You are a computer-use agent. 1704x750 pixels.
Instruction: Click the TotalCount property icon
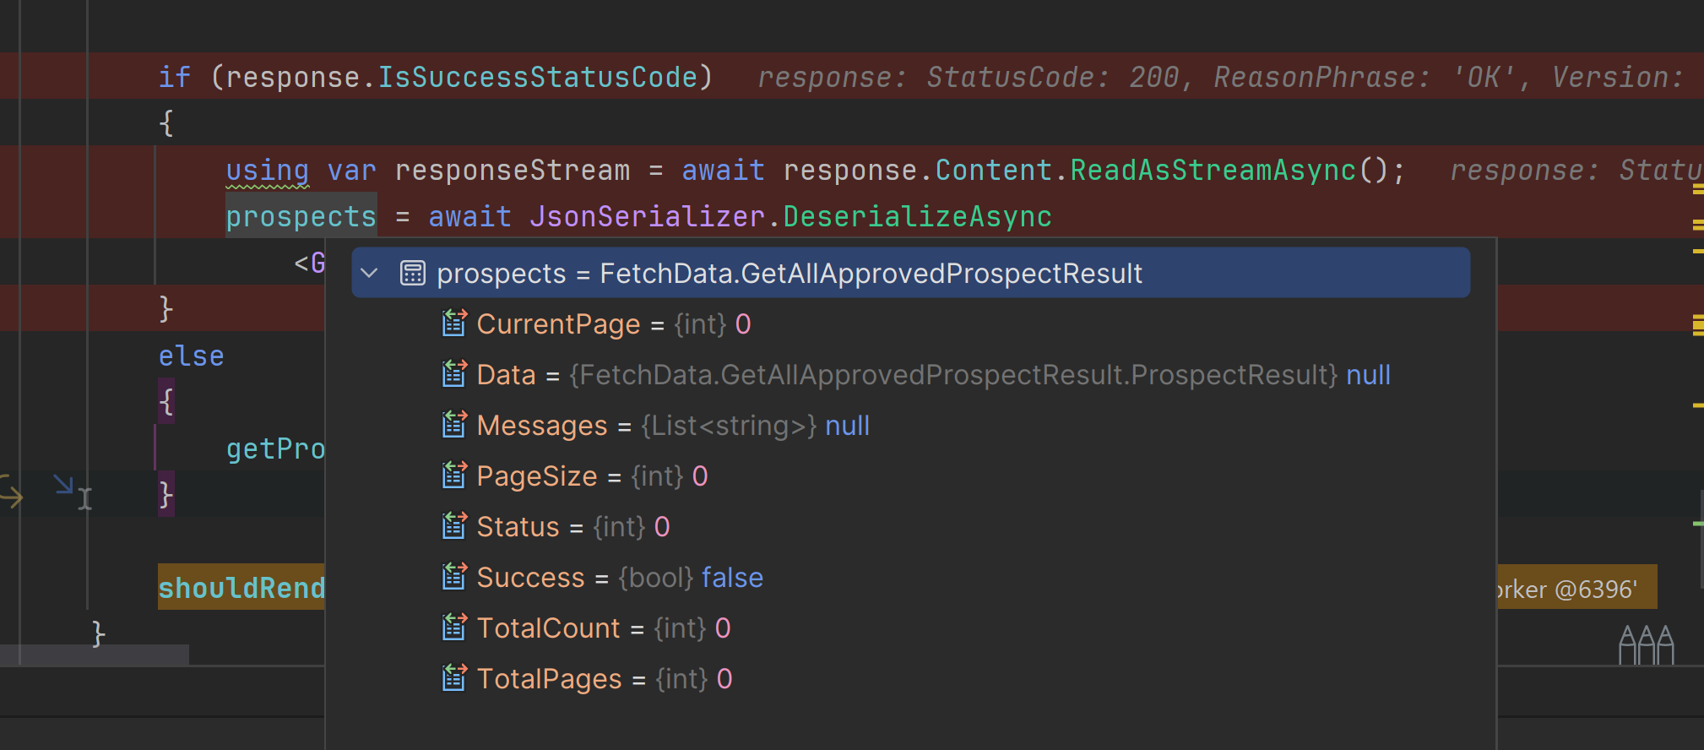pyautogui.click(x=454, y=628)
